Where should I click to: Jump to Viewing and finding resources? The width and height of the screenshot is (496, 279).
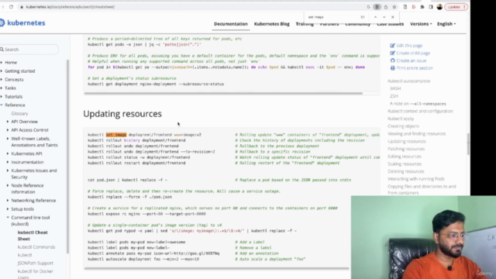point(417,134)
